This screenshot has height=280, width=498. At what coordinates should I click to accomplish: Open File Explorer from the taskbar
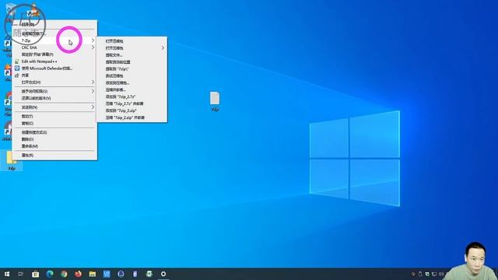click(x=93, y=274)
